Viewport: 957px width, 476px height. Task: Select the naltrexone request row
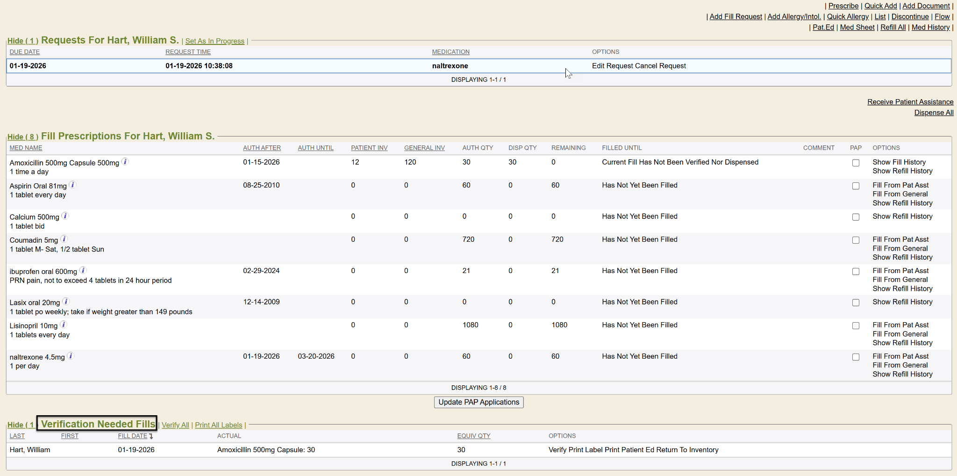pos(450,66)
